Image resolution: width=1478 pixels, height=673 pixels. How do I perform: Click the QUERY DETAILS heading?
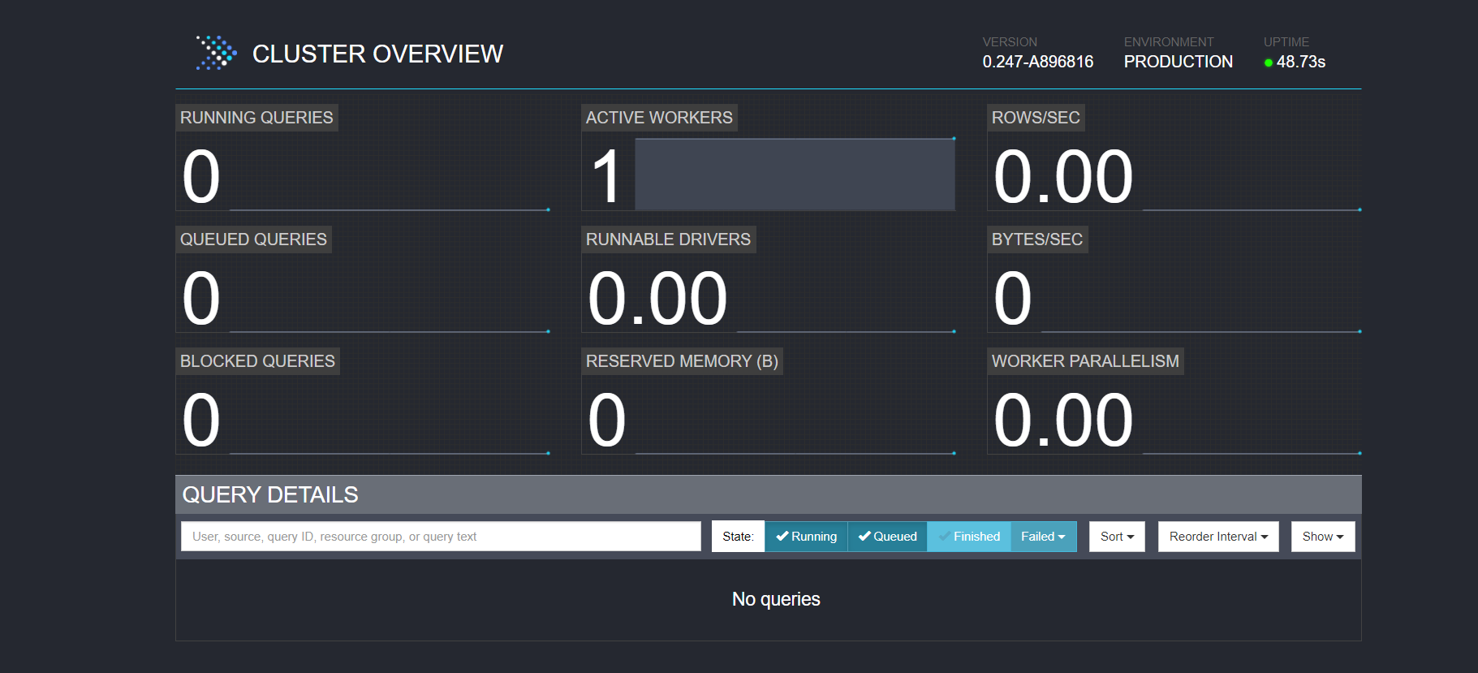270,494
